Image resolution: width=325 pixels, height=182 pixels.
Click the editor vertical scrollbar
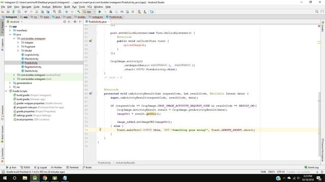(319, 124)
